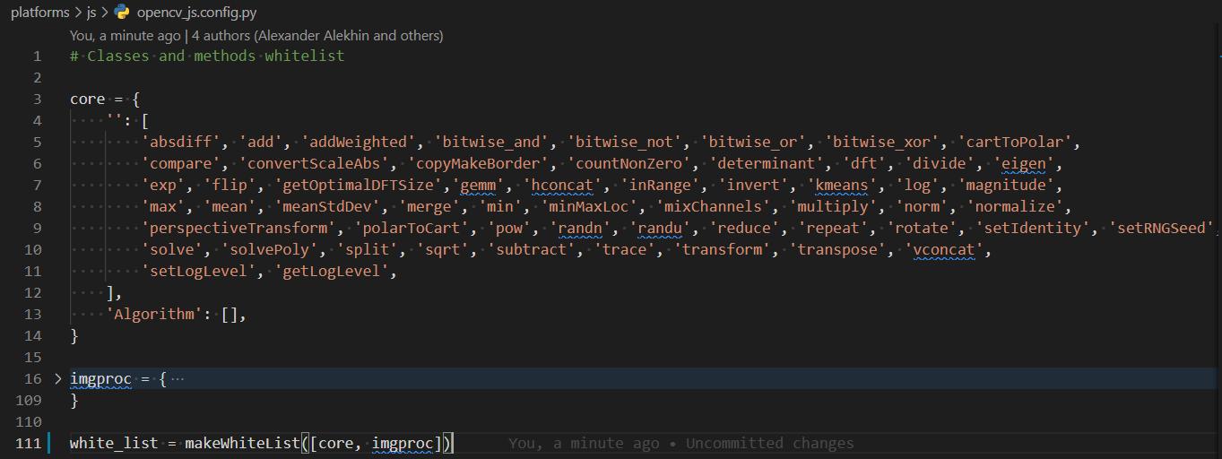The height and width of the screenshot is (459, 1222).
Task: Click the underlined 'hconcat' string
Action: tap(563, 185)
